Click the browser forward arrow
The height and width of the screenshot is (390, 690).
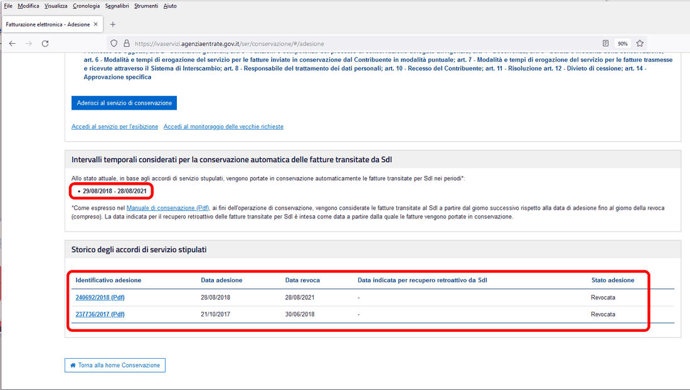[29, 43]
